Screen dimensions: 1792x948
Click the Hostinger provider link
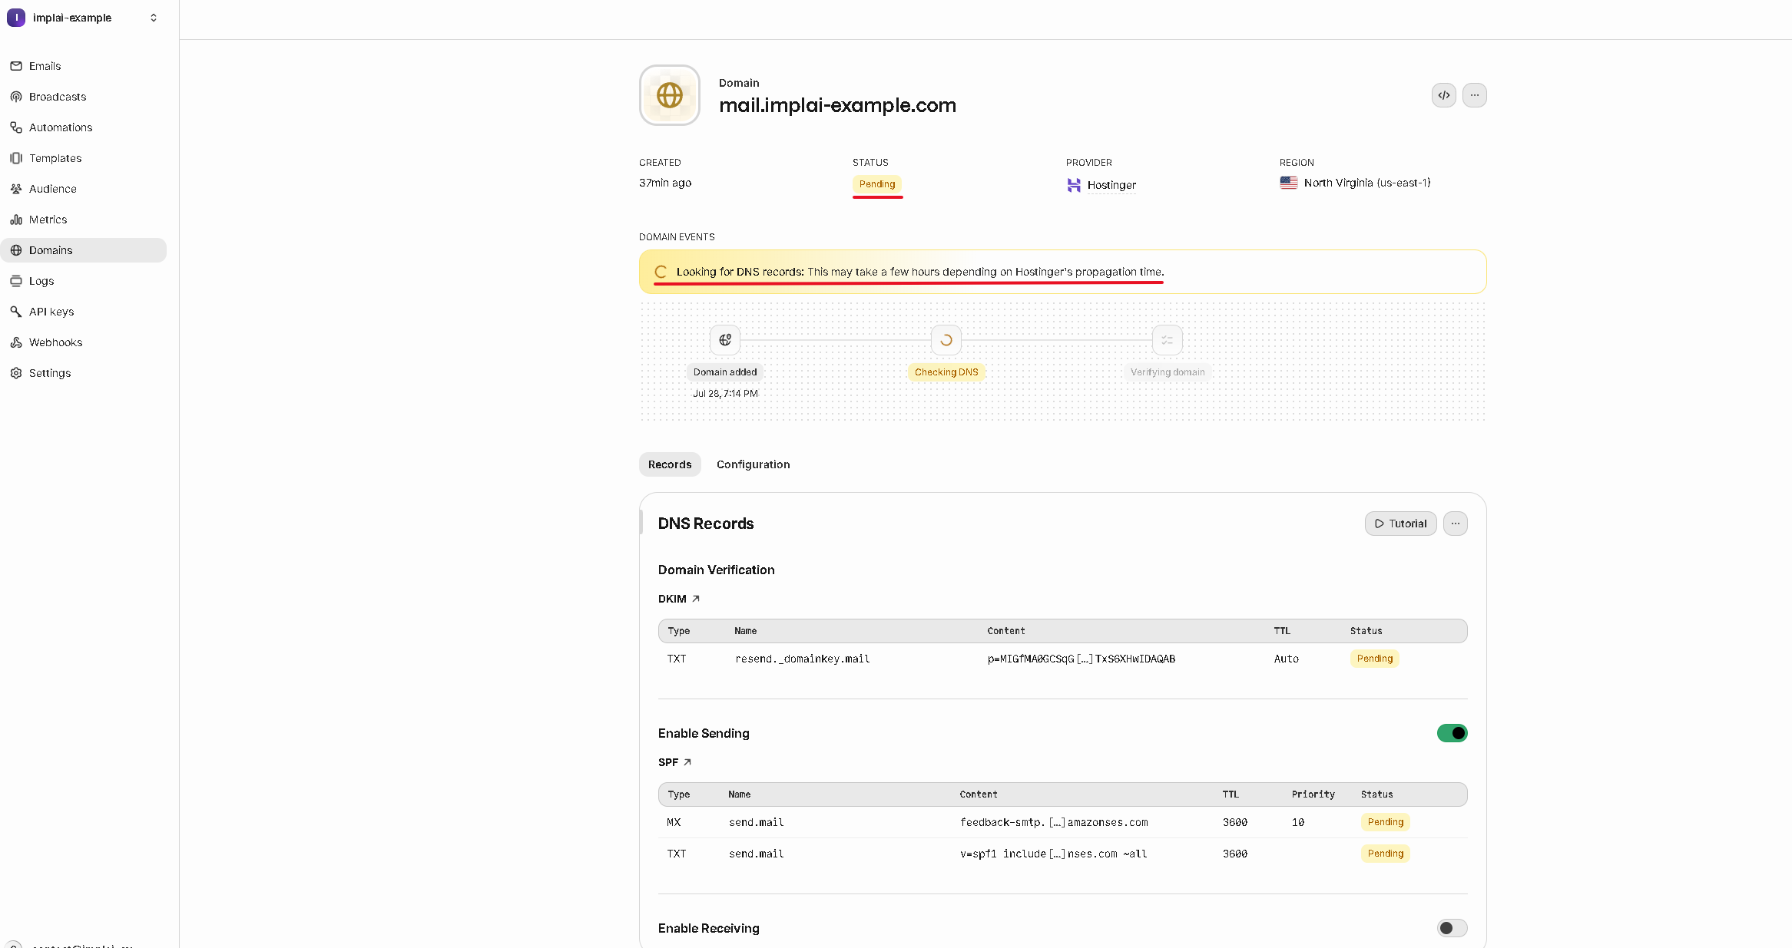click(1111, 185)
